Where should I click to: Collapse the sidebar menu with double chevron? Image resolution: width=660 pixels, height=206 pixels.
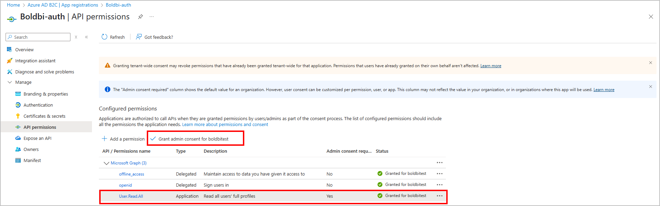click(86, 37)
